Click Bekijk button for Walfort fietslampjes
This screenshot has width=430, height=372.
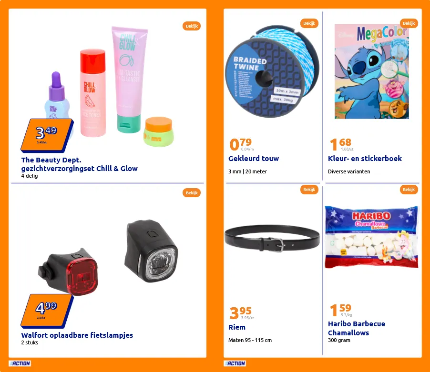coord(192,193)
